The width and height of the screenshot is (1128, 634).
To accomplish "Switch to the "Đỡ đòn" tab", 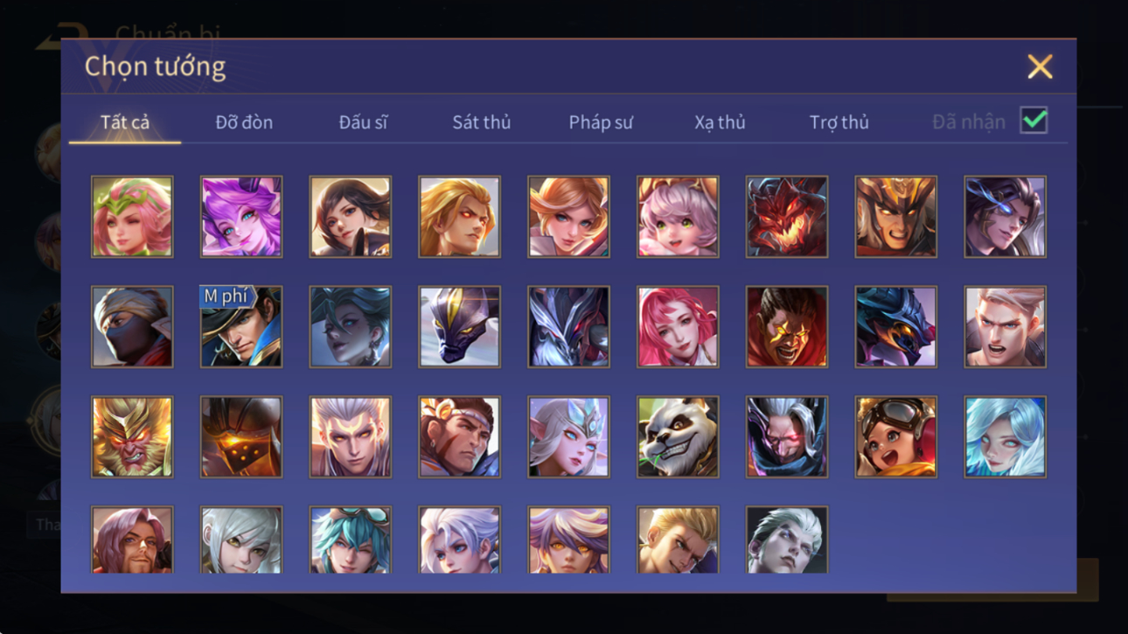I will pyautogui.click(x=244, y=122).
